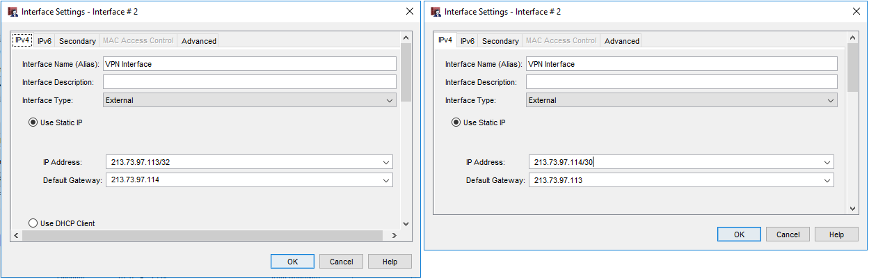
Task: Expand Interface Type dropdown in right dialog
Action: pos(830,100)
